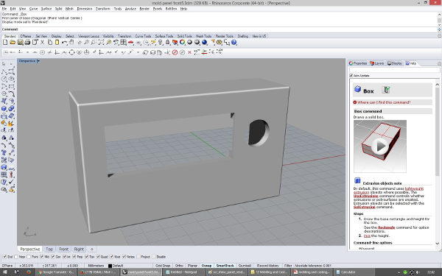The width and height of the screenshot is (442, 276).
Task: Switch to the Curve Tools toolbar tab
Action: (143, 36)
